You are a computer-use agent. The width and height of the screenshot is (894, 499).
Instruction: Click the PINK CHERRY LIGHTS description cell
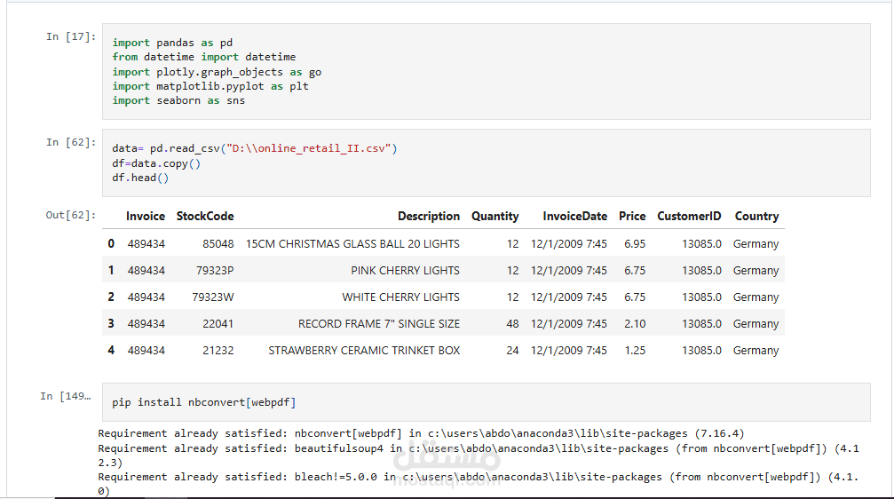click(405, 271)
